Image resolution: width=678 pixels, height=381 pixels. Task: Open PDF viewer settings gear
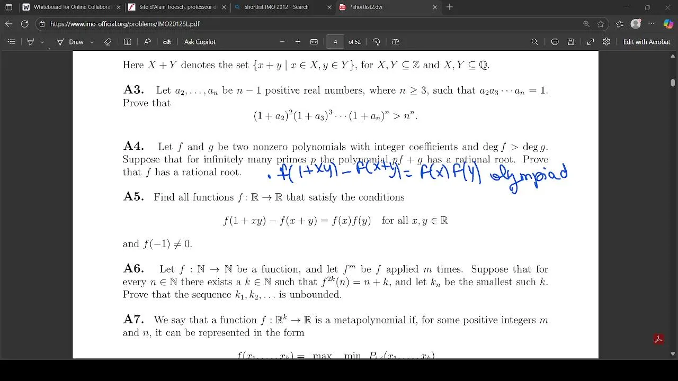tap(606, 42)
